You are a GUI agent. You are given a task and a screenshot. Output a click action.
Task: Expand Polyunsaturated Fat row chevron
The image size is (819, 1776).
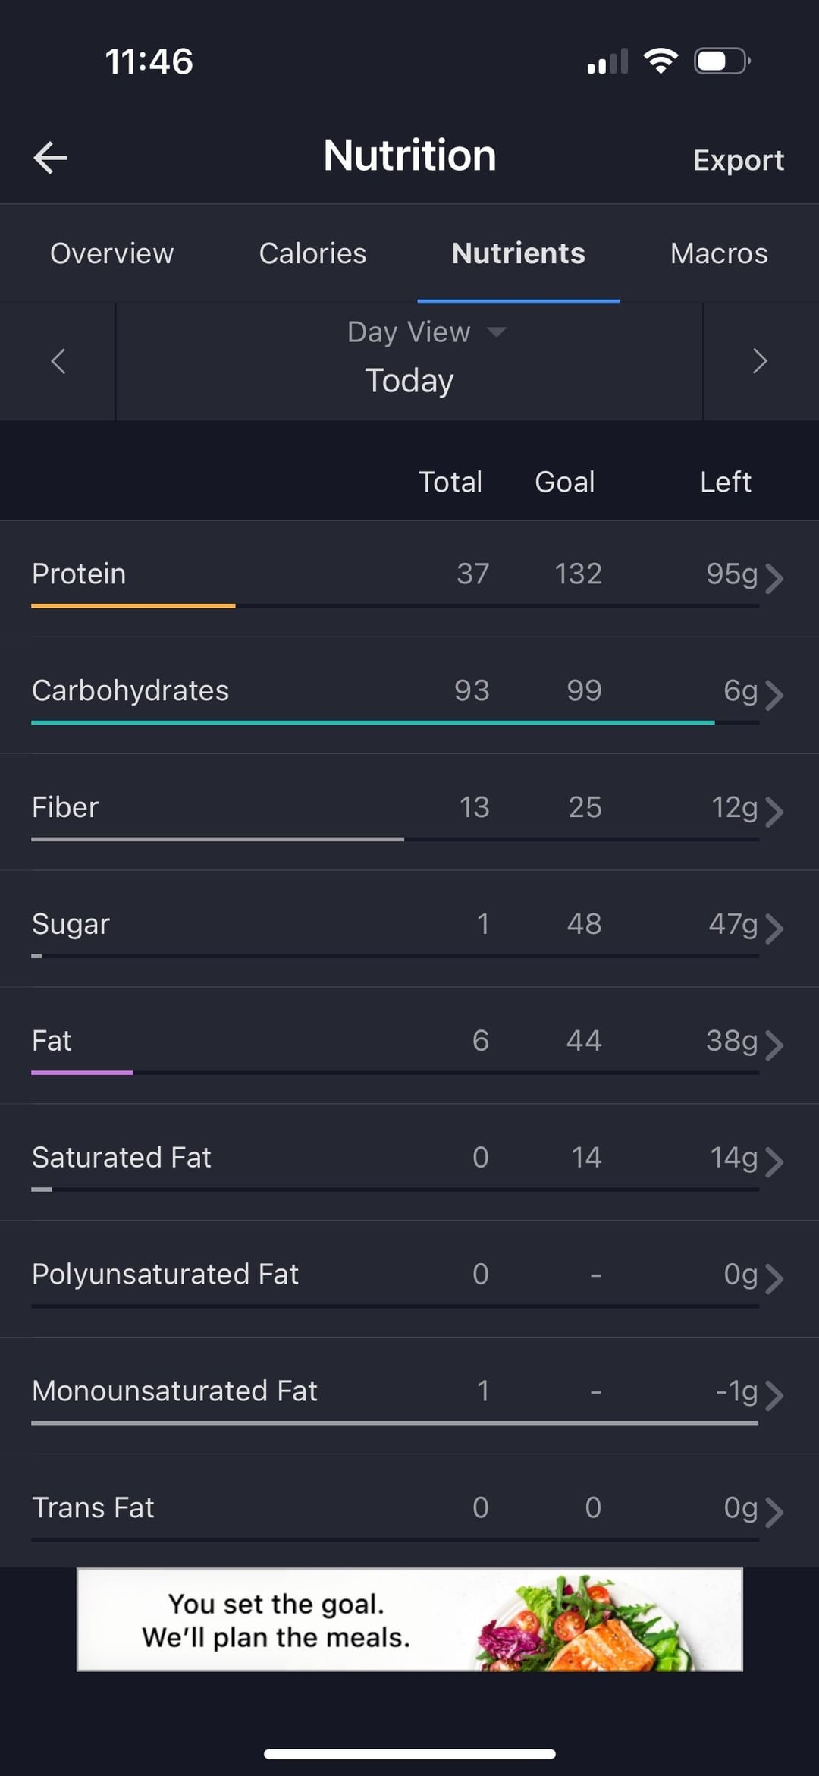click(x=773, y=1279)
